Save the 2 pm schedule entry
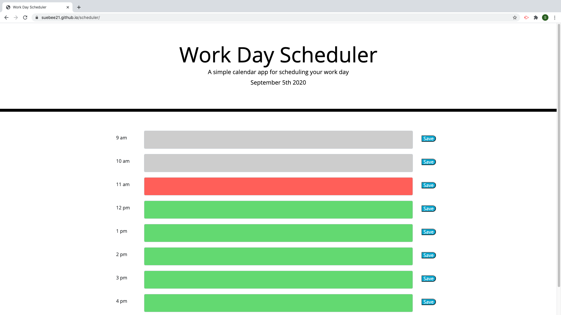Screen dimensions: 561x315 [x=428, y=255]
